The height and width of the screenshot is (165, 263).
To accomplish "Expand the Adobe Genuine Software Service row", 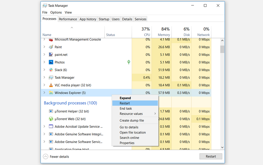I will (44, 141).
